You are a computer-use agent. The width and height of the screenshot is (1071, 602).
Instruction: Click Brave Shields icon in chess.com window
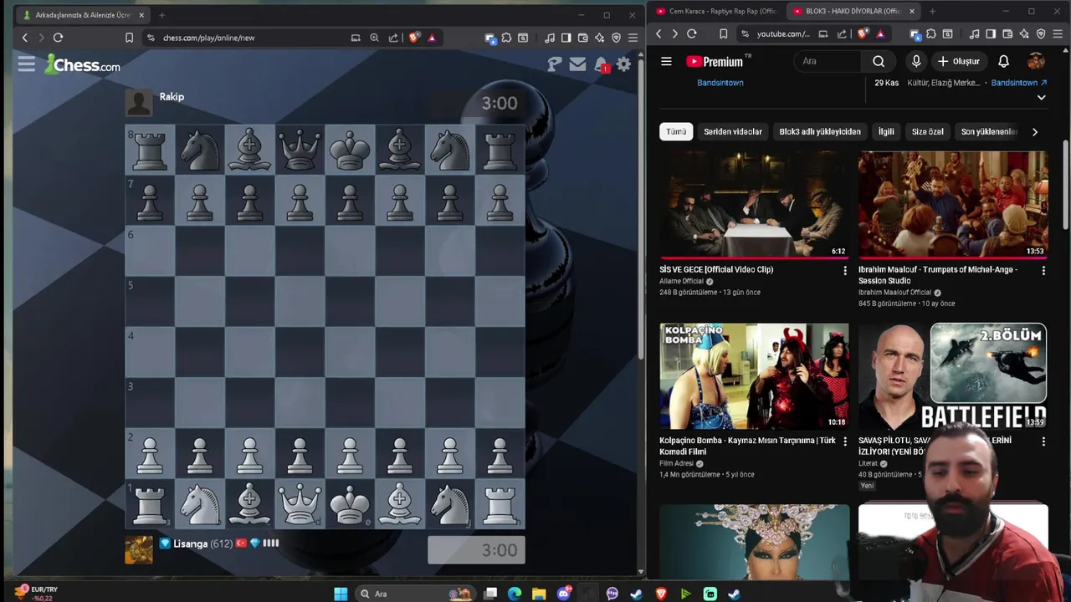coord(413,38)
